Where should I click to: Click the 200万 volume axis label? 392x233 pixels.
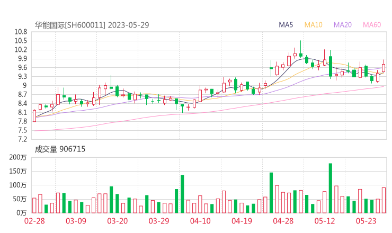18,157
